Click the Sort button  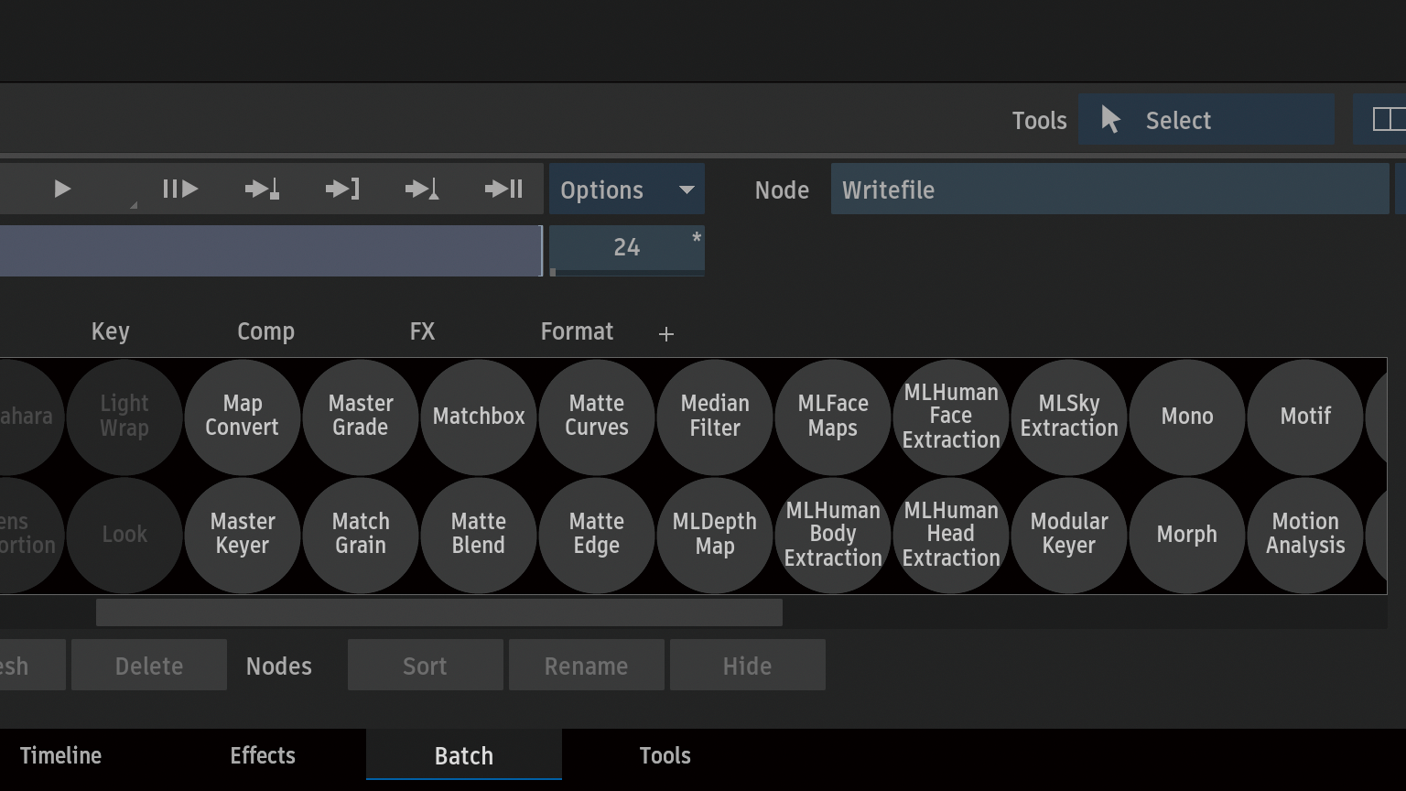coord(425,666)
